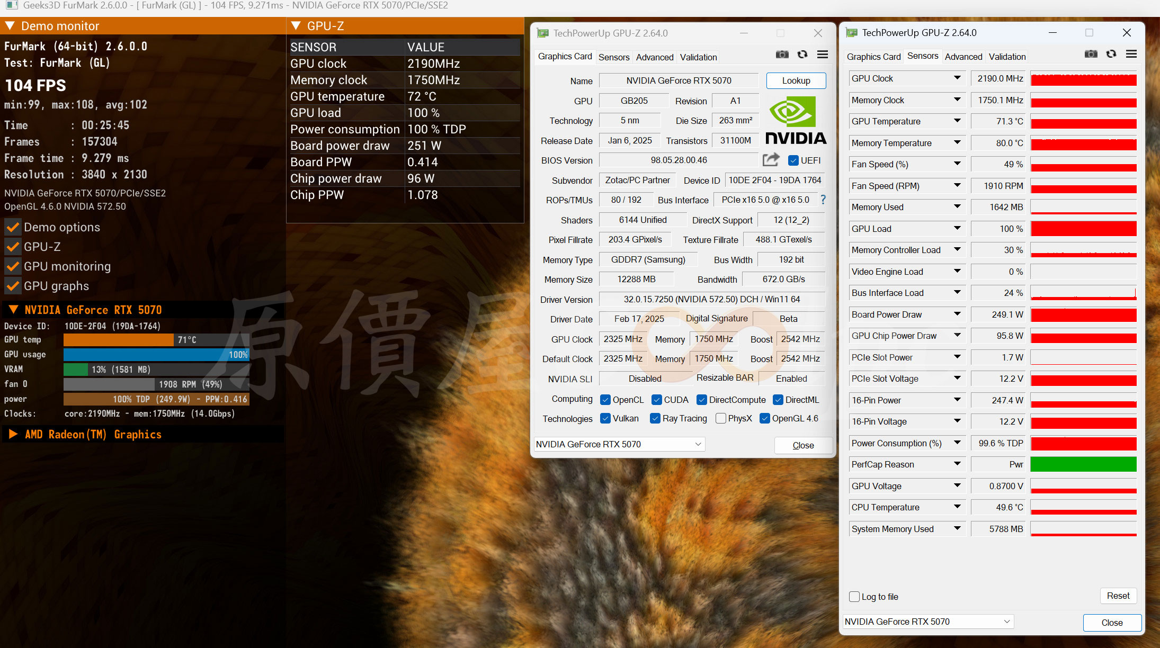This screenshot has width=1160, height=648.
Task: Click Close button in Graphics Card window
Action: point(803,445)
